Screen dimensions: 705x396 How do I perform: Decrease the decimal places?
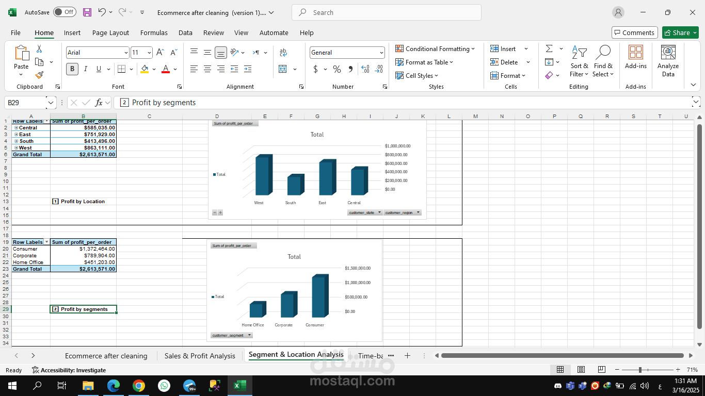(x=379, y=69)
